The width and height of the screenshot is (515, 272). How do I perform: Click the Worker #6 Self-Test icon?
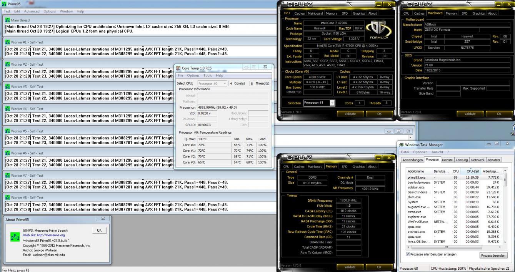coord(8,153)
